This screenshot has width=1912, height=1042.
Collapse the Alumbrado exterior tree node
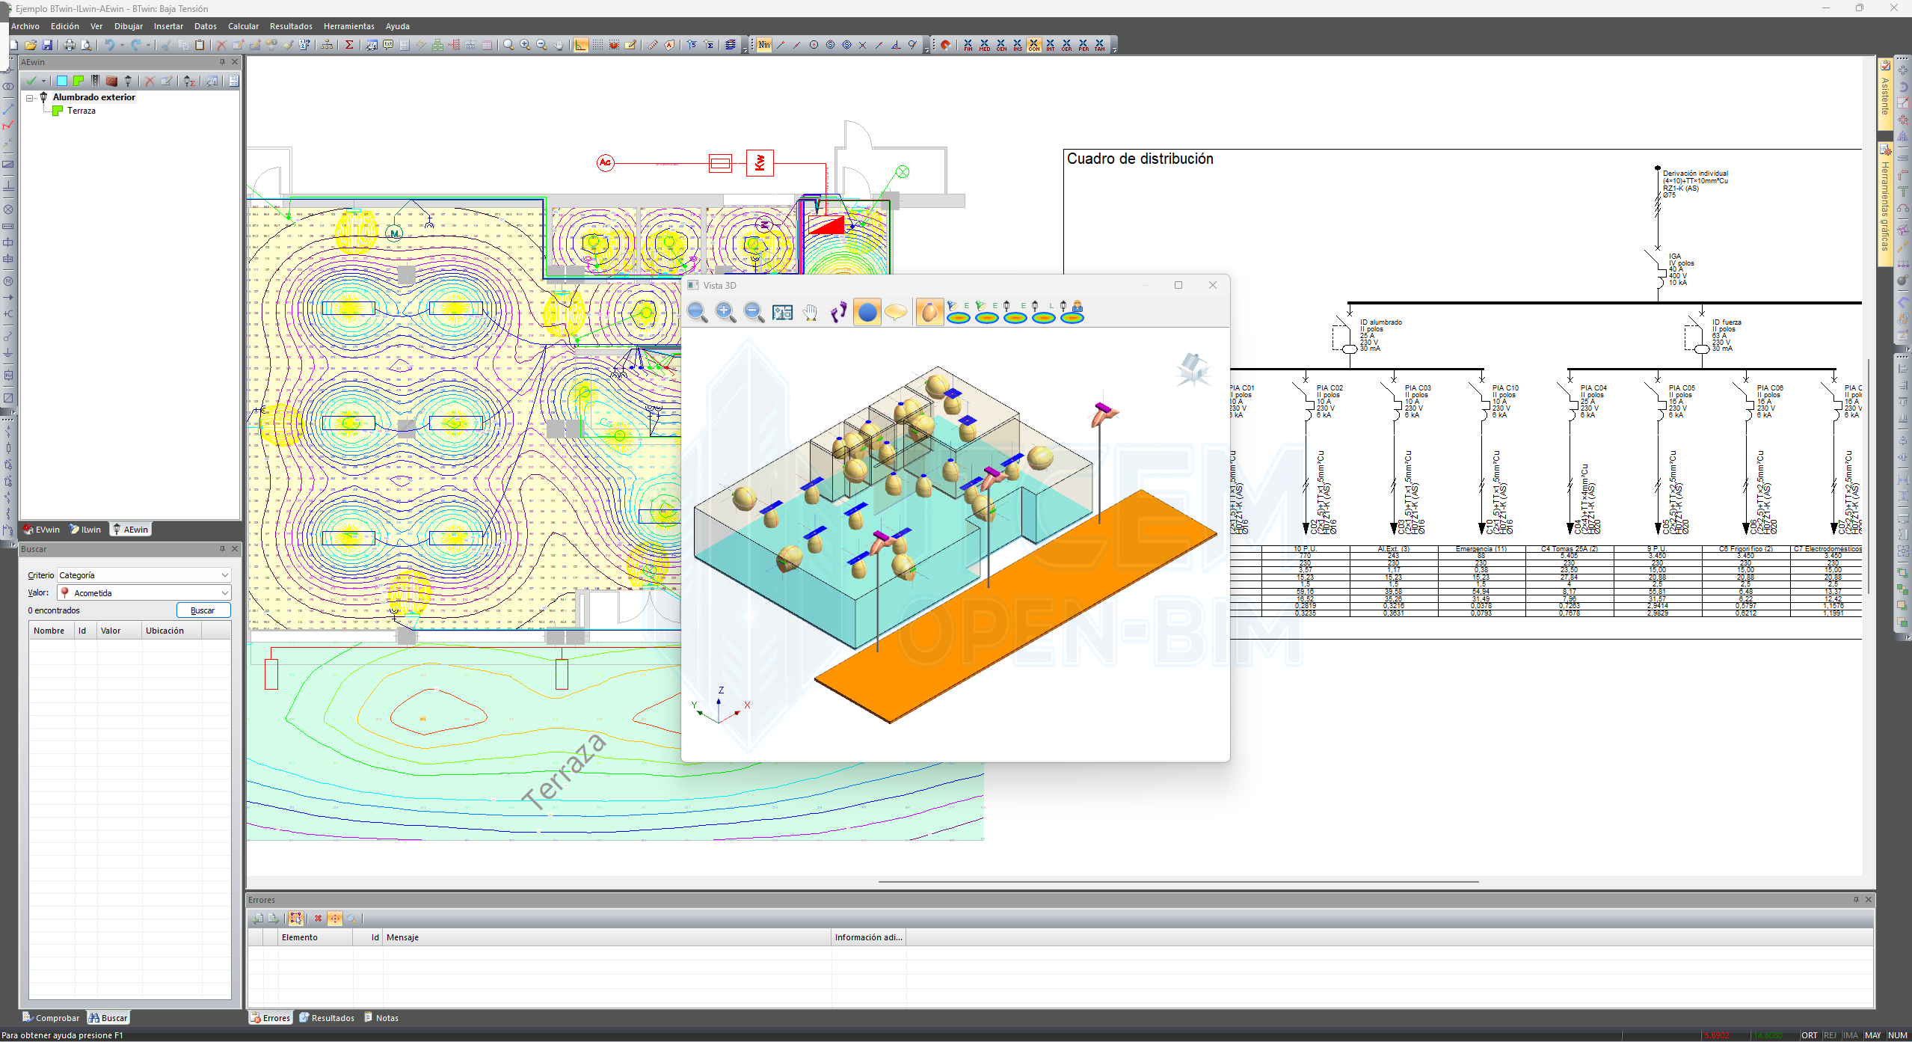coord(30,98)
